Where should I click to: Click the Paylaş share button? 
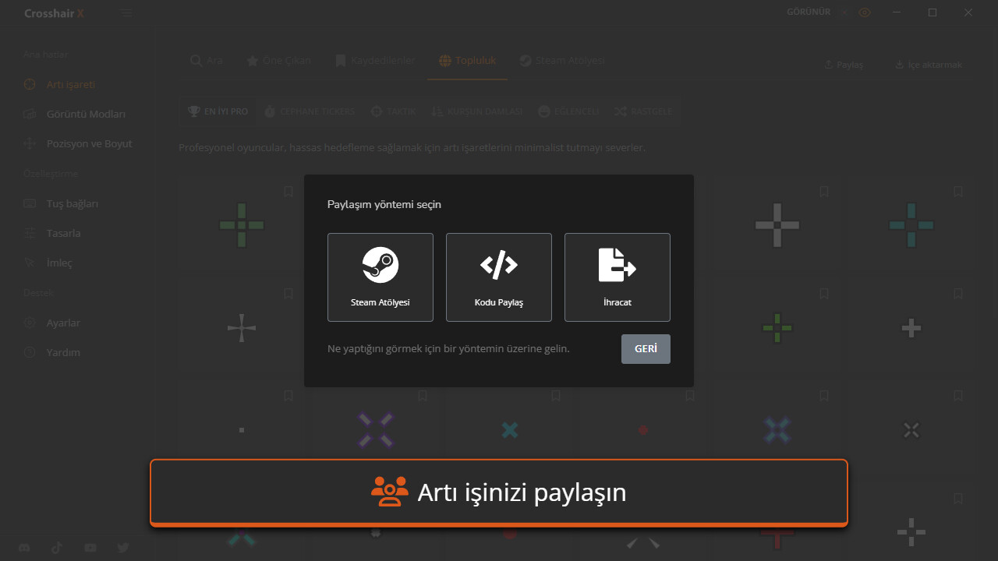coord(844,65)
